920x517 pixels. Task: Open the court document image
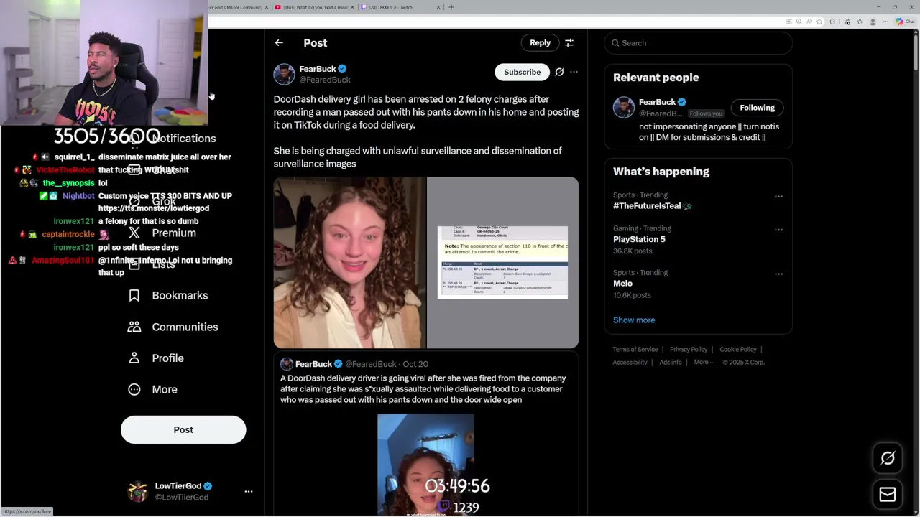coord(502,263)
